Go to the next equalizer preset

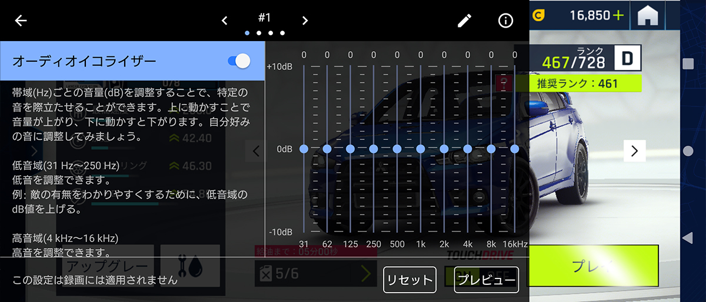305,21
